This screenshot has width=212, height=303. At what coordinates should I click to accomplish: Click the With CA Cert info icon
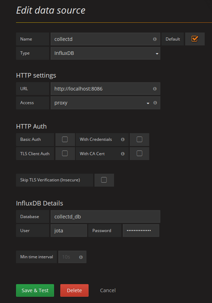tap(123, 154)
